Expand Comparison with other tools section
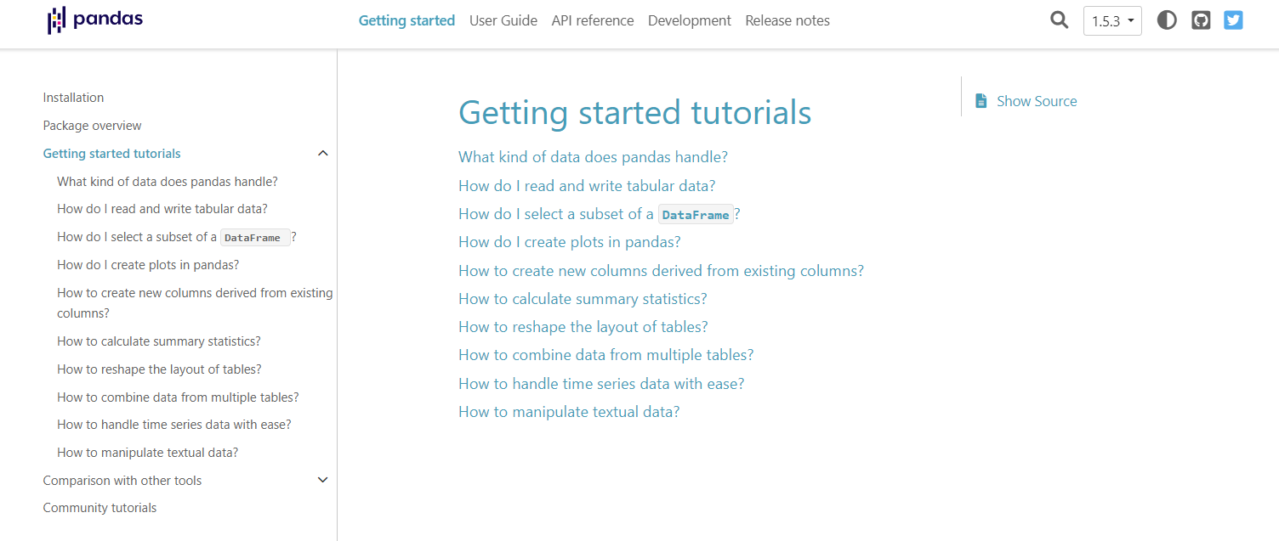The height and width of the screenshot is (541, 1279). (322, 481)
